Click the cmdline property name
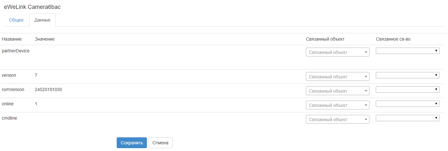The width and height of the screenshot is (448, 151). coord(10,118)
